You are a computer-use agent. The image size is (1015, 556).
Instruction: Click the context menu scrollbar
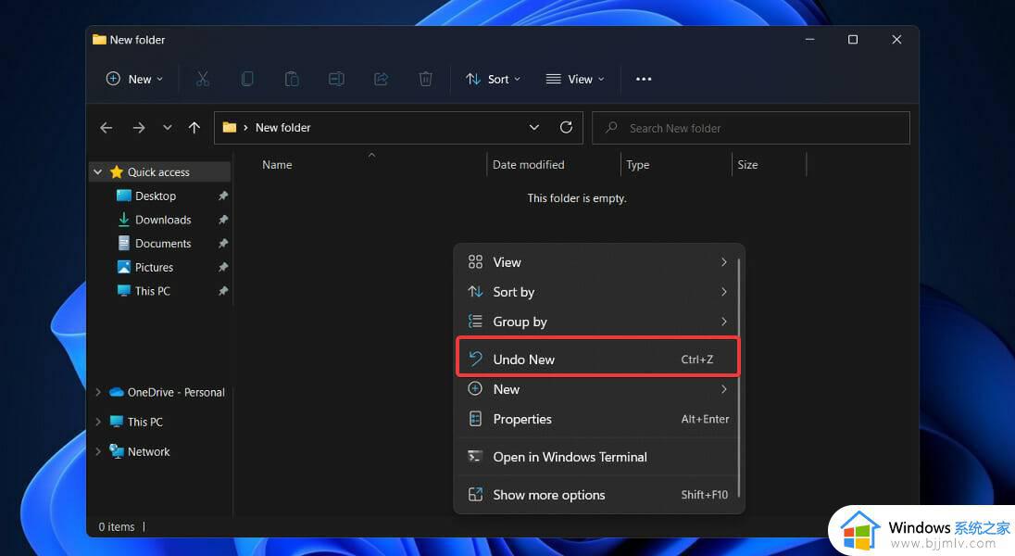(x=739, y=378)
